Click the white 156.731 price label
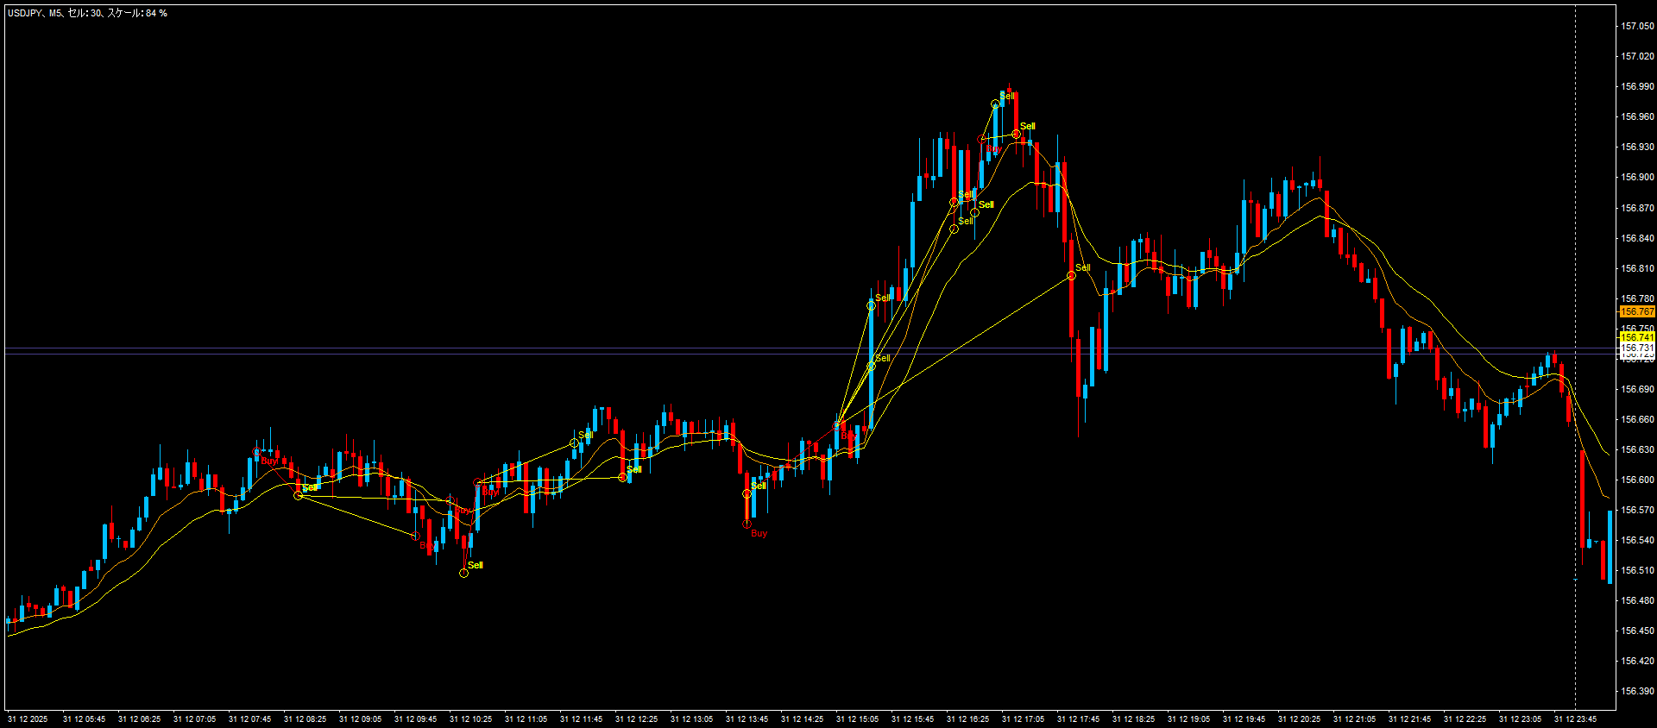The height and width of the screenshot is (728, 1657). point(1637,348)
